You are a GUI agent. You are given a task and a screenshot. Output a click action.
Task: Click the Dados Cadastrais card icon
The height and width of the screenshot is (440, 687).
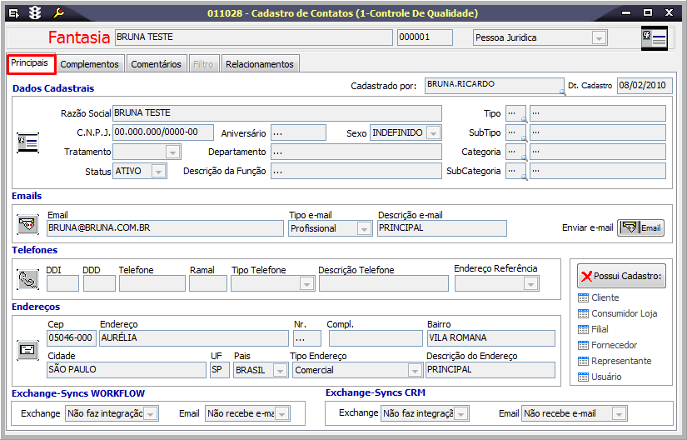click(x=27, y=142)
